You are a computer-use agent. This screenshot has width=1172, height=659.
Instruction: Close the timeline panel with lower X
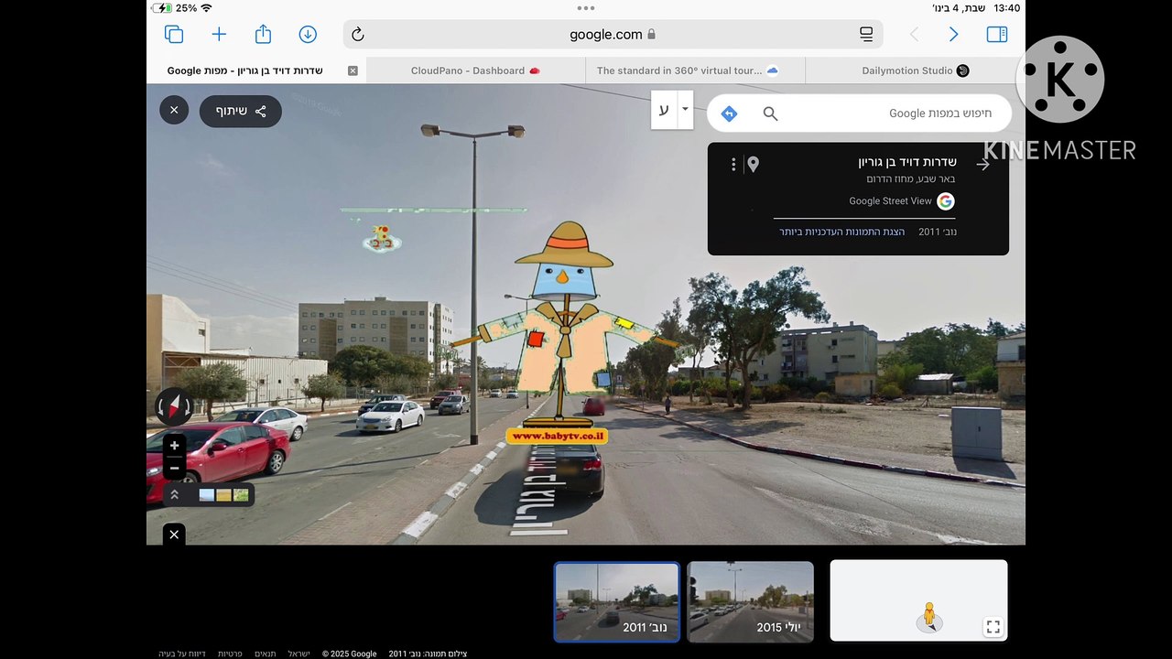click(x=174, y=535)
